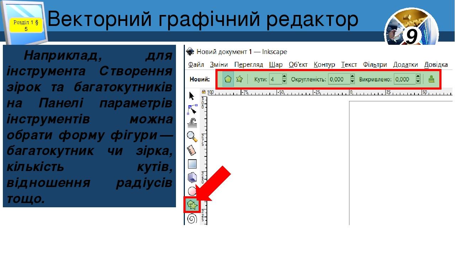Open the Фільтри menu
This screenshot has height=256, width=455.
coord(375,64)
